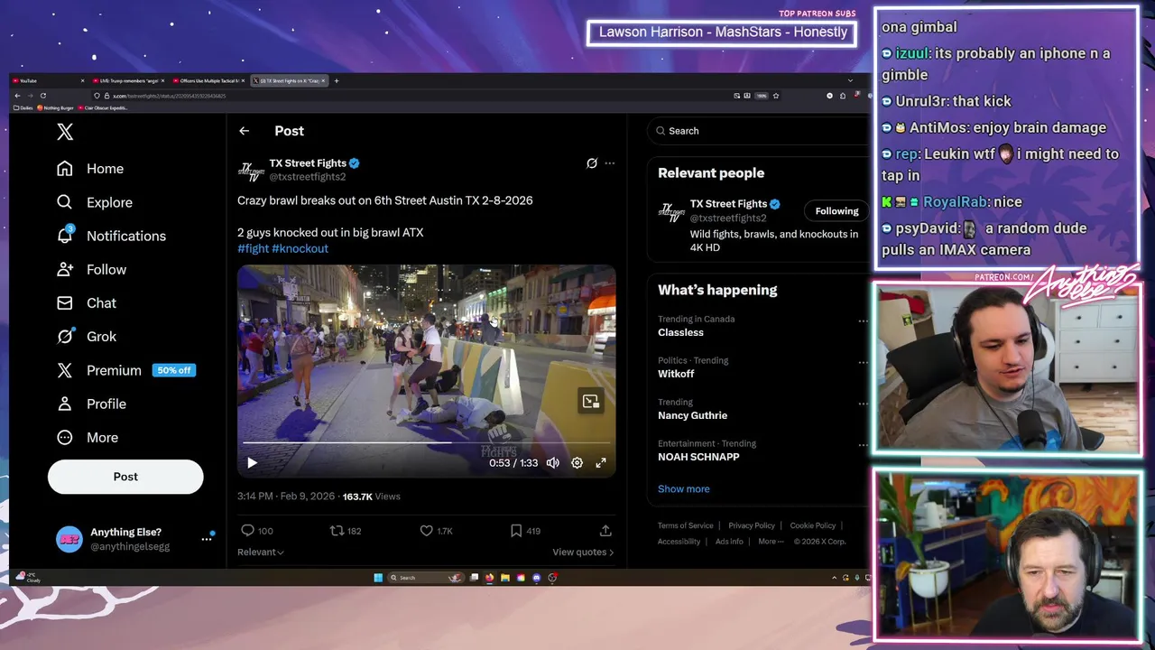Open a new browser tab
The height and width of the screenshot is (650, 1155).
[337, 80]
